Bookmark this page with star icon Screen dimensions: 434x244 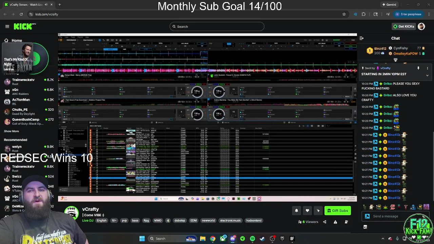click(x=344, y=14)
